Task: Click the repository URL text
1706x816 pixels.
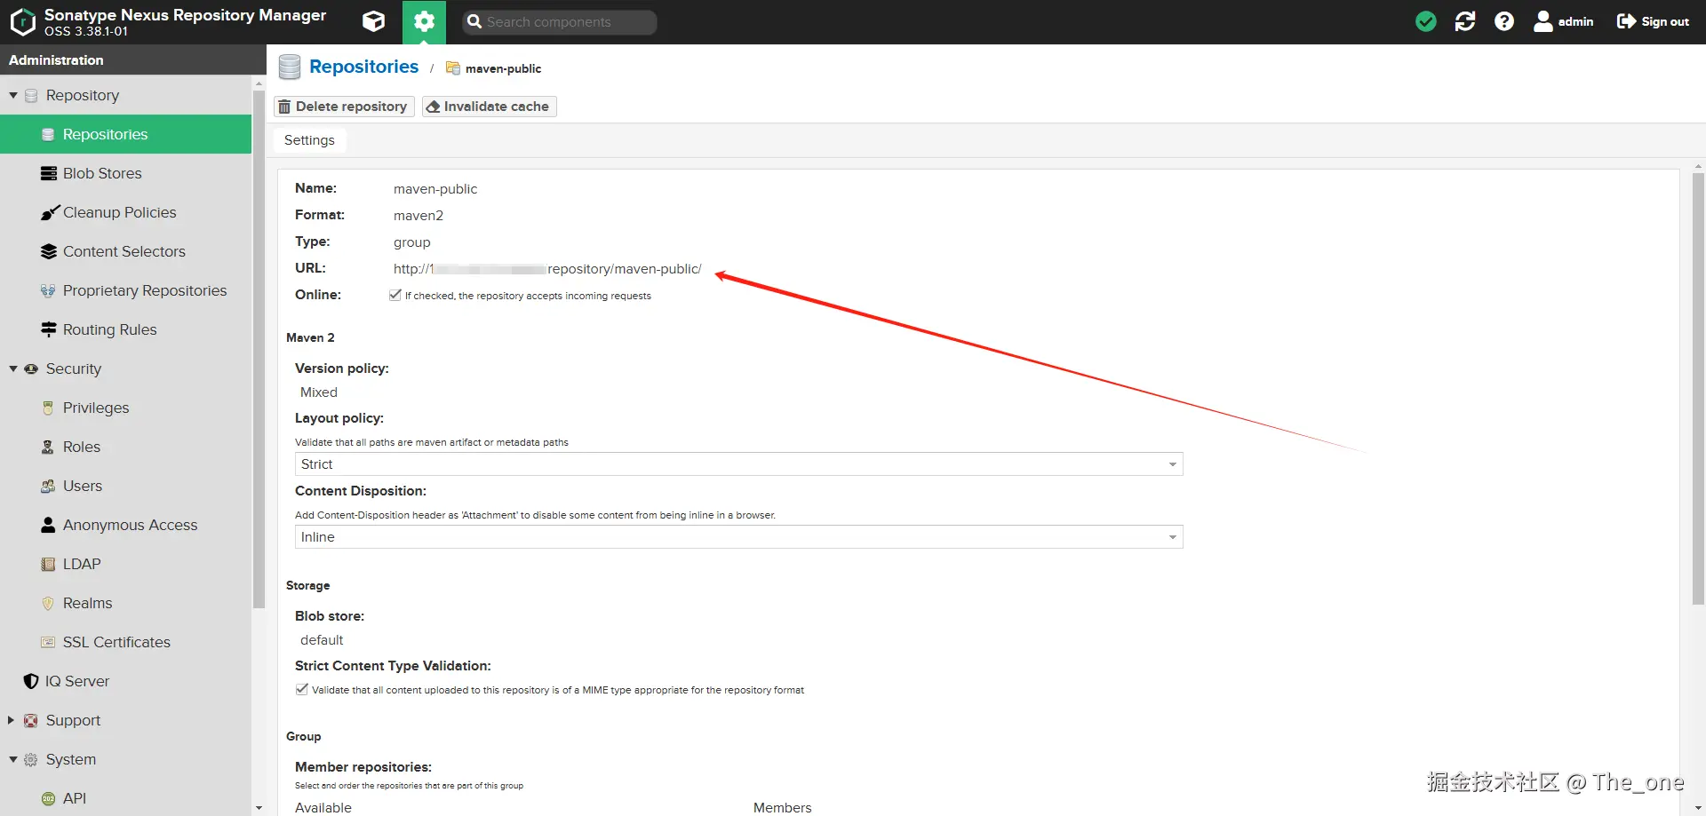Action: click(x=547, y=269)
